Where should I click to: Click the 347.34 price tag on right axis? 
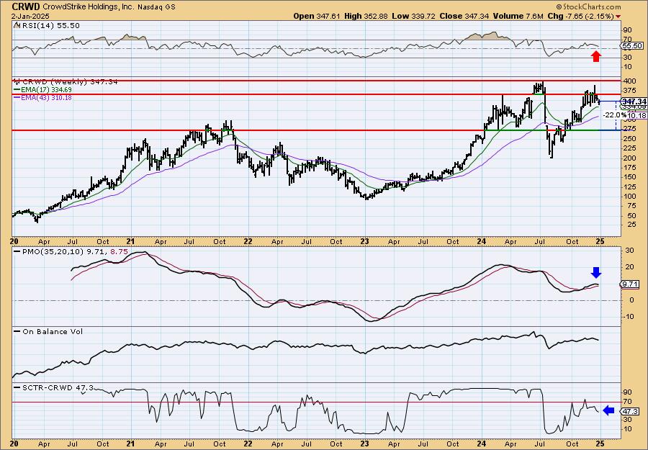[x=635, y=102]
